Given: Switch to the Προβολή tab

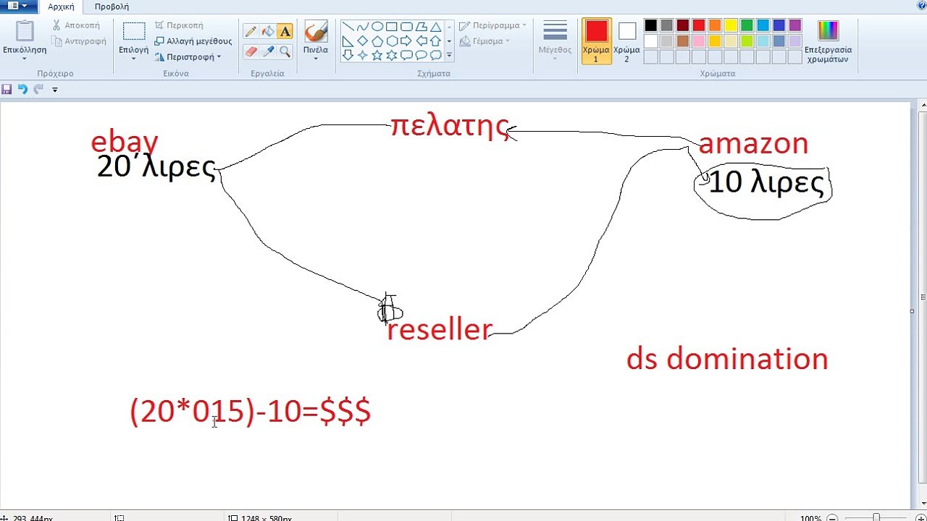Looking at the screenshot, I should [112, 7].
